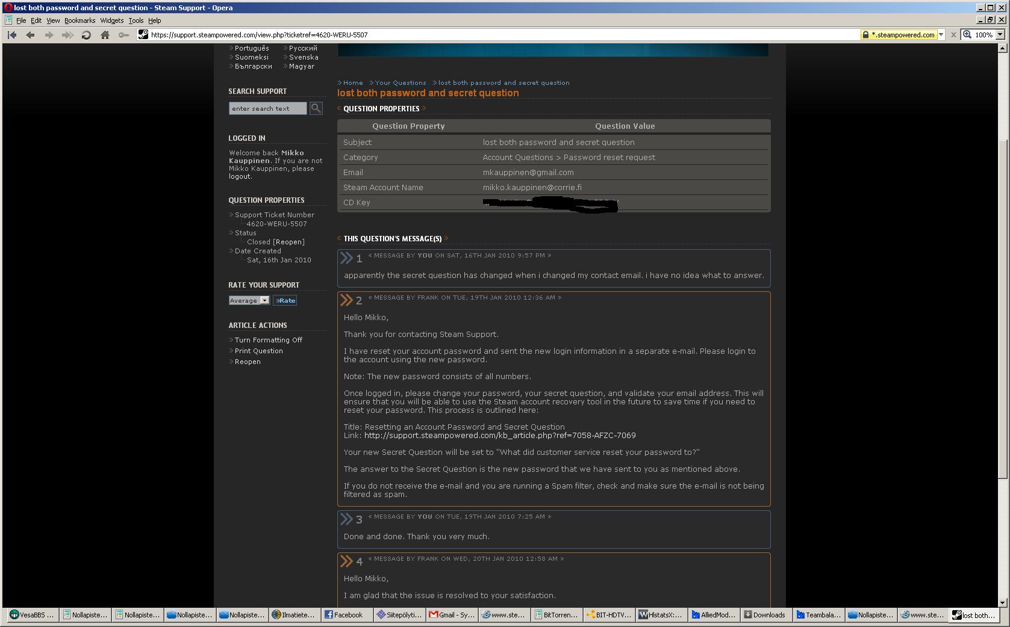Viewport: 1010px width, 627px height.
Task: Open the 100% zoom level dropdown
Action: [x=1000, y=35]
